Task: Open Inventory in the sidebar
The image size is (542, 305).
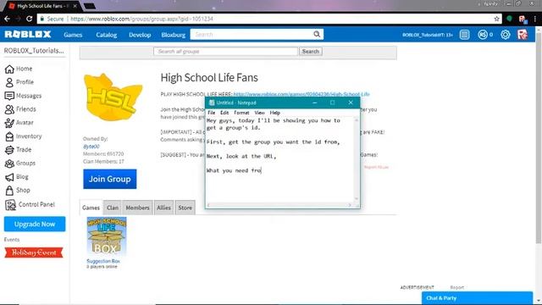Action: tap(23, 136)
